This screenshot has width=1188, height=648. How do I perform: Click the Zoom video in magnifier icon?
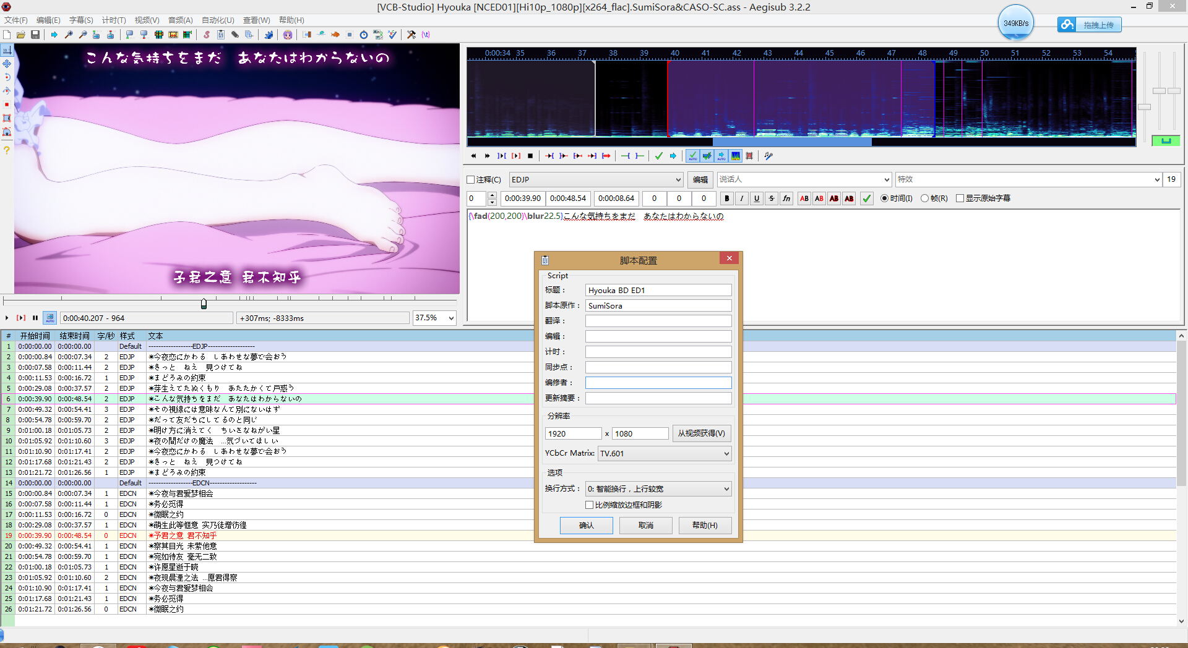[69, 35]
